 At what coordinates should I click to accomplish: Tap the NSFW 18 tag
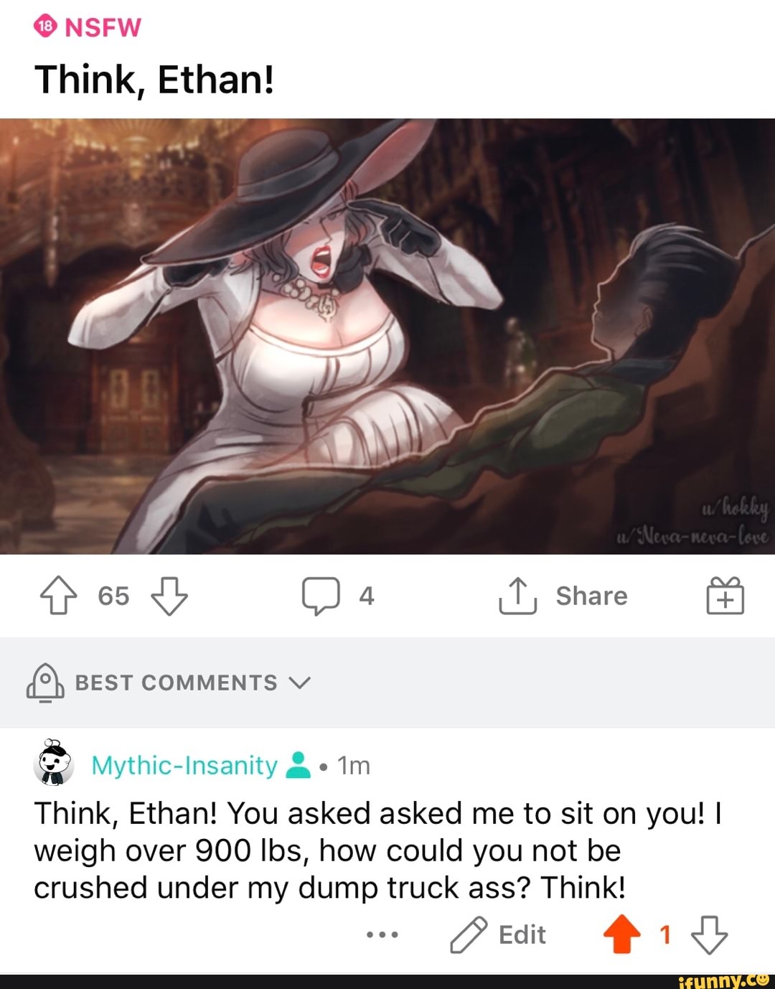[88, 27]
